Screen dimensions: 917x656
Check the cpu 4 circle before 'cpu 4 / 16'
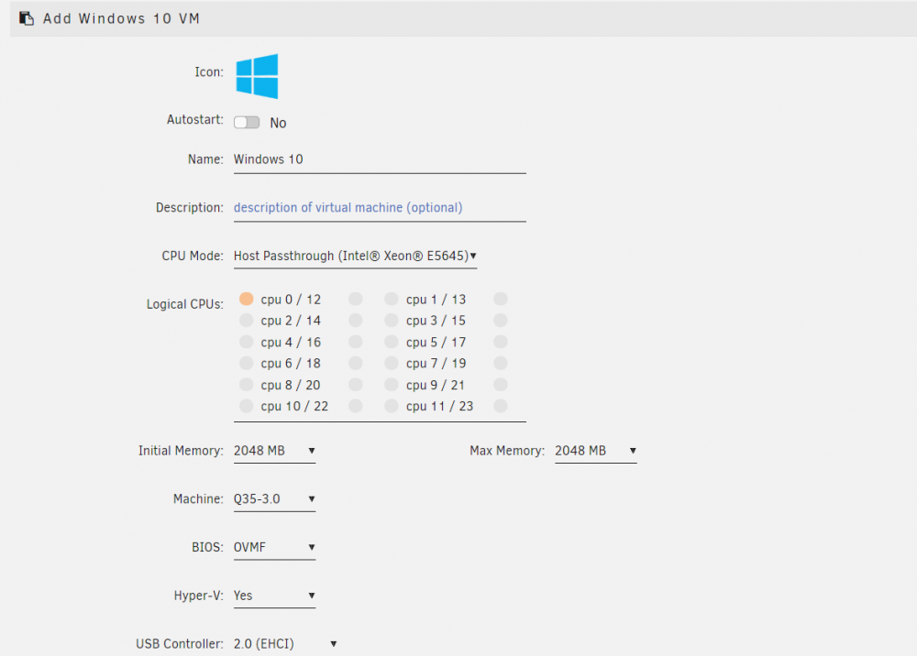(x=246, y=342)
